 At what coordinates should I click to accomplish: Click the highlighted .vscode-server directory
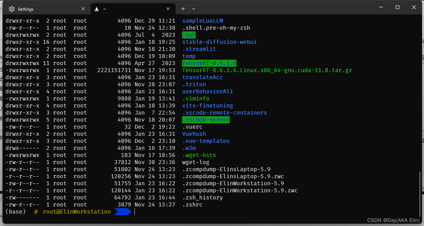(x=206, y=120)
